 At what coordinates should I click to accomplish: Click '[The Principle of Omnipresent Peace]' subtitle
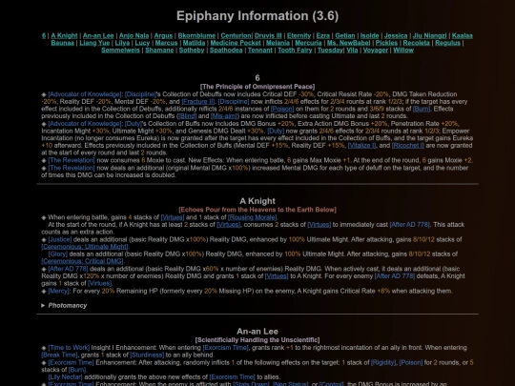[x=257, y=87]
